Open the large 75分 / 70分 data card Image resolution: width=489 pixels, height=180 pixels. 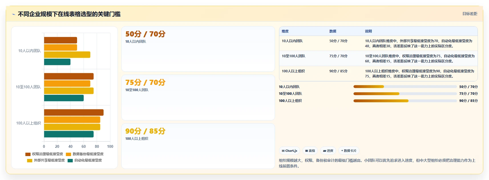tap(198, 97)
